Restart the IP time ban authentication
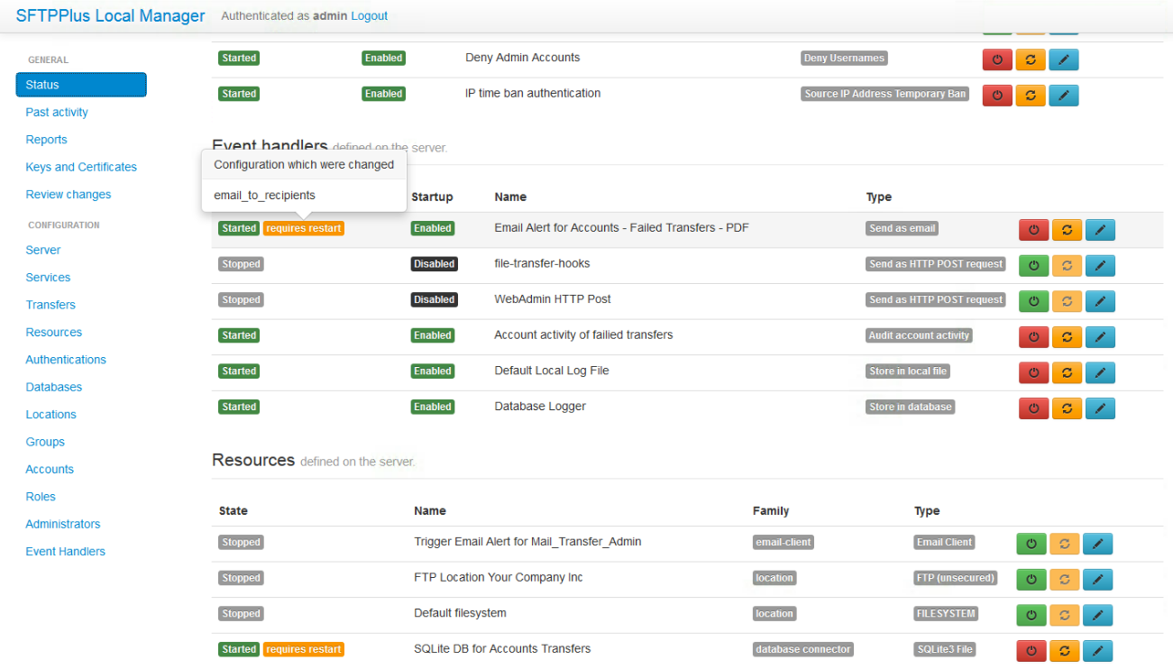 [1030, 95]
